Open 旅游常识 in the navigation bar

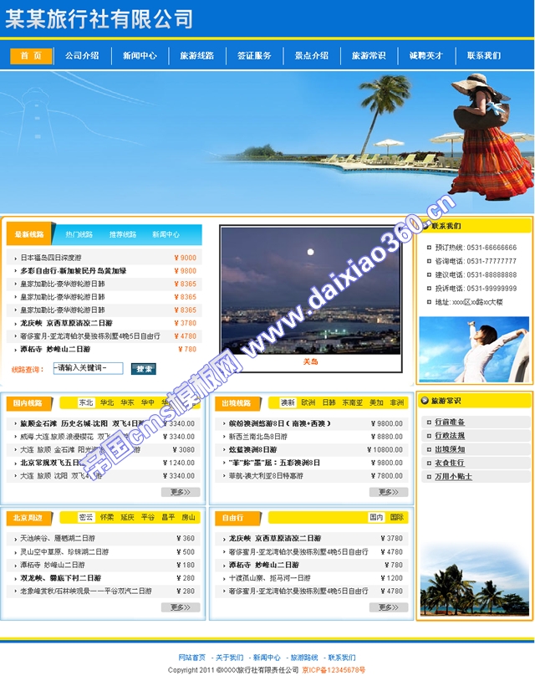pyautogui.click(x=369, y=55)
